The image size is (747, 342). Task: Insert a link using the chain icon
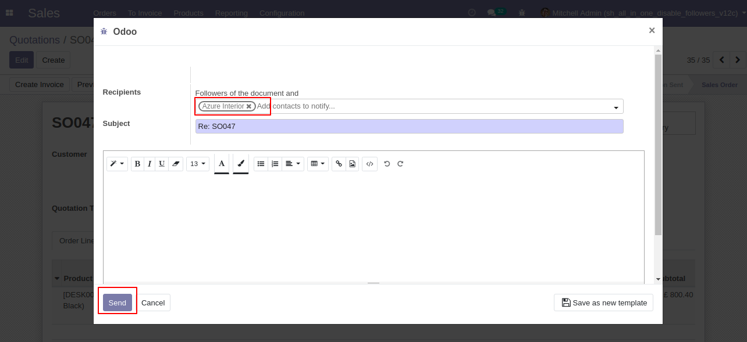point(339,164)
